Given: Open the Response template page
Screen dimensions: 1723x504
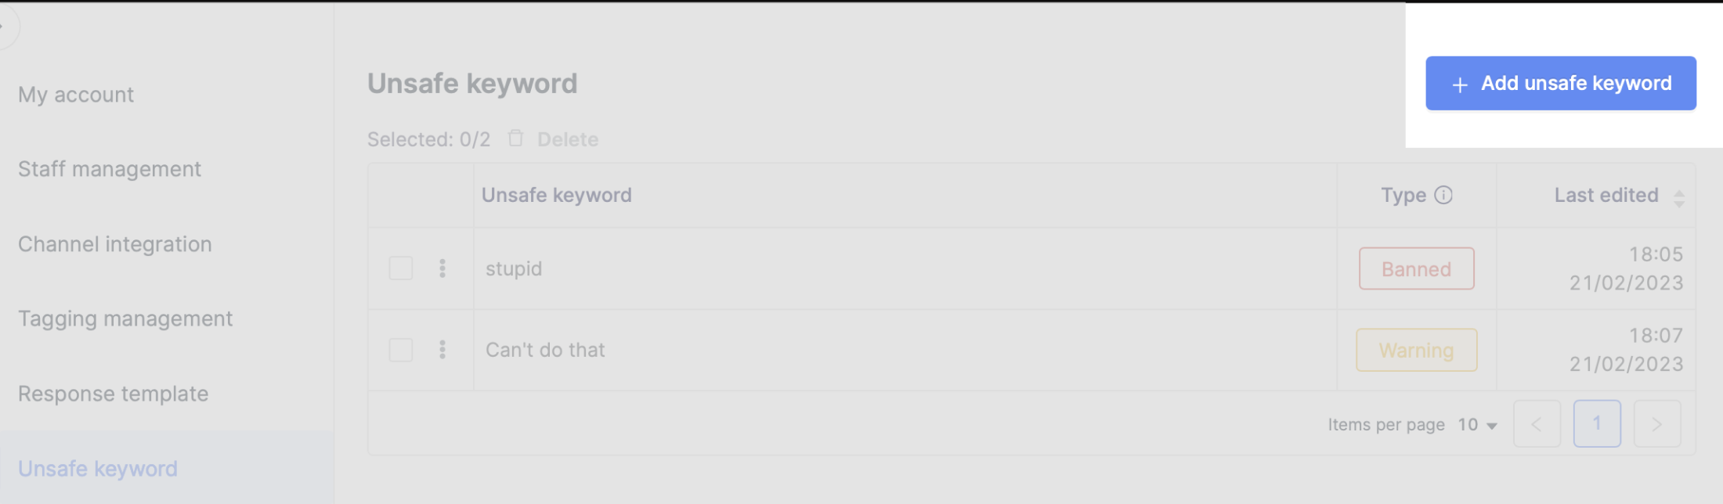Looking at the screenshot, I should pos(114,394).
